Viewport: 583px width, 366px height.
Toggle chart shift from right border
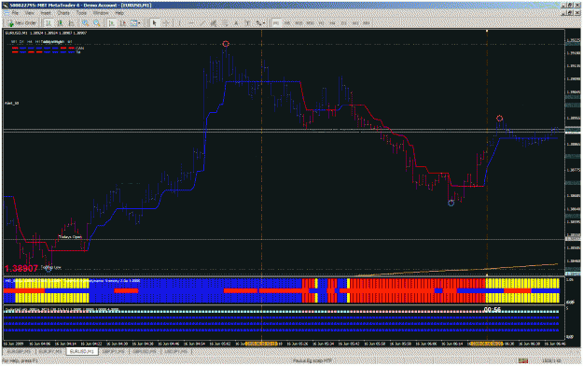pyautogui.click(x=123, y=23)
